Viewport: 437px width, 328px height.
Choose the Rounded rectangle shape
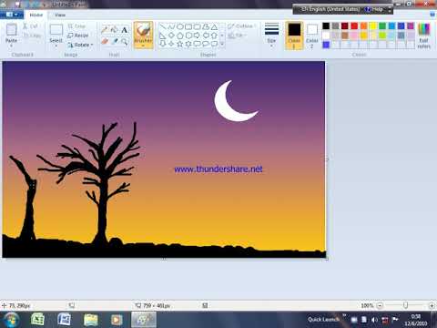(x=197, y=27)
